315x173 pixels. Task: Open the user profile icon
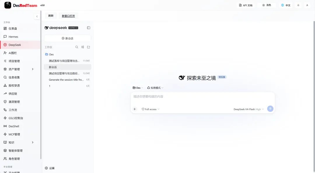pyautogui.click(x=307, y=5)
